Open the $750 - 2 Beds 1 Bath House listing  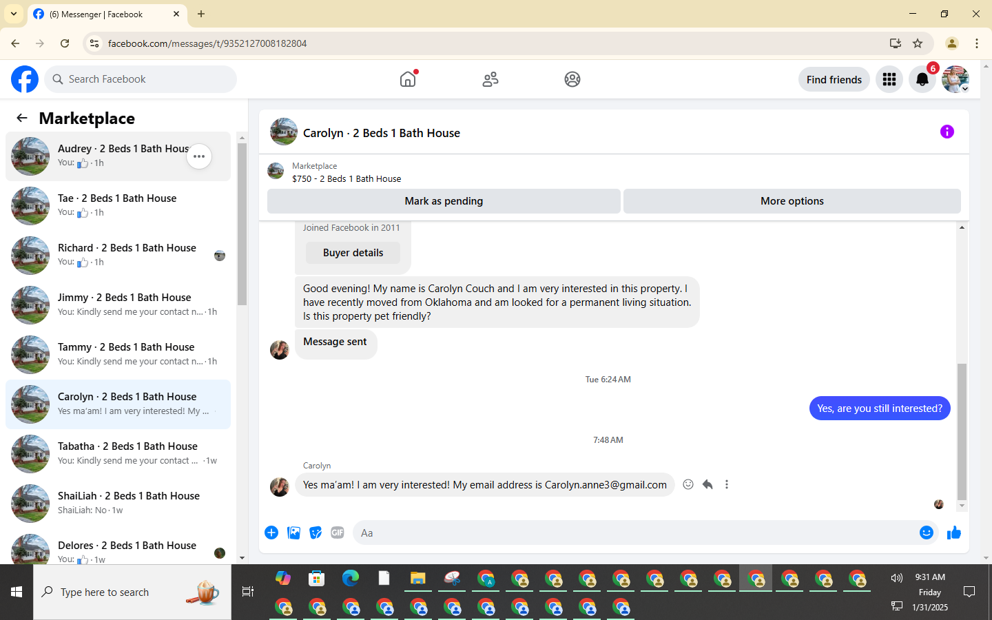[347, 178]
